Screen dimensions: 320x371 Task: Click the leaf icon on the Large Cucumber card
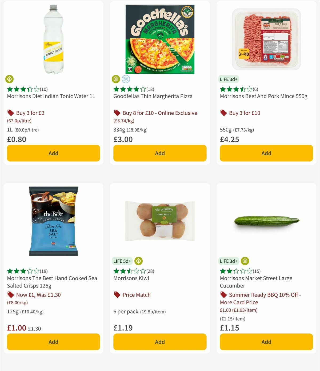(x=245, y=261)
